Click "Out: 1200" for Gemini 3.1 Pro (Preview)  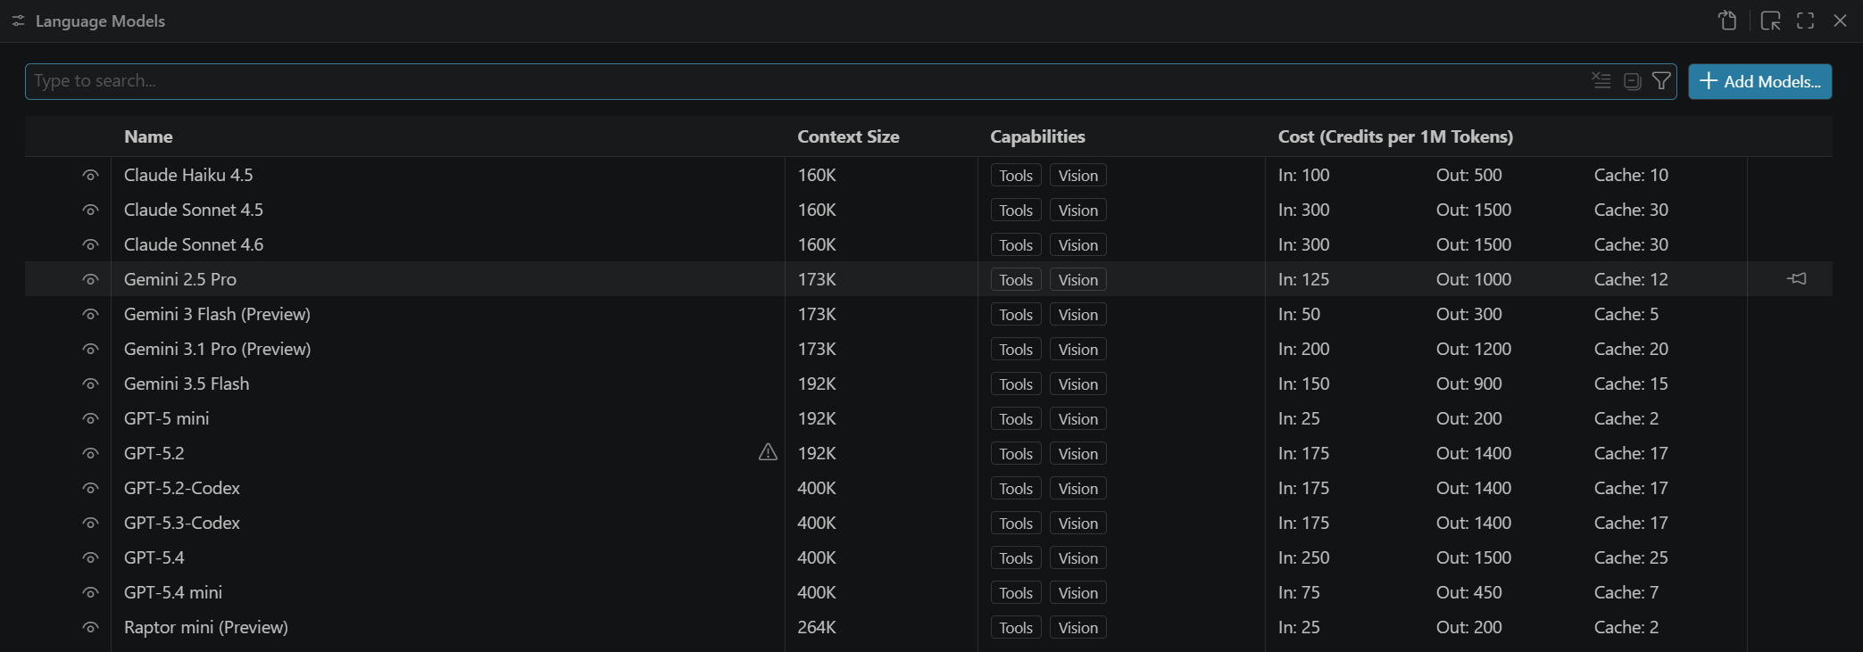point(1474,349)
